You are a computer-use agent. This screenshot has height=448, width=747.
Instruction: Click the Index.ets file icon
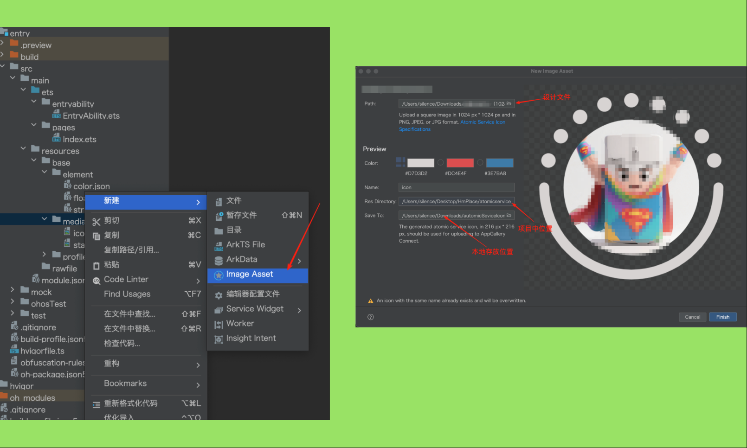(x=57, y=138)
